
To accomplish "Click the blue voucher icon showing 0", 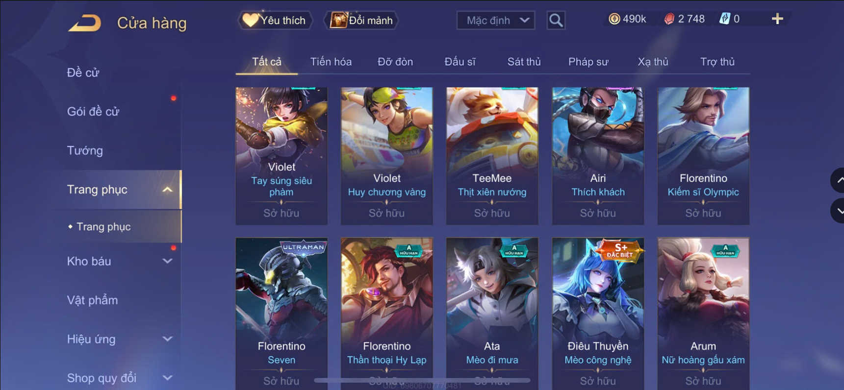I will pos(724,19).
